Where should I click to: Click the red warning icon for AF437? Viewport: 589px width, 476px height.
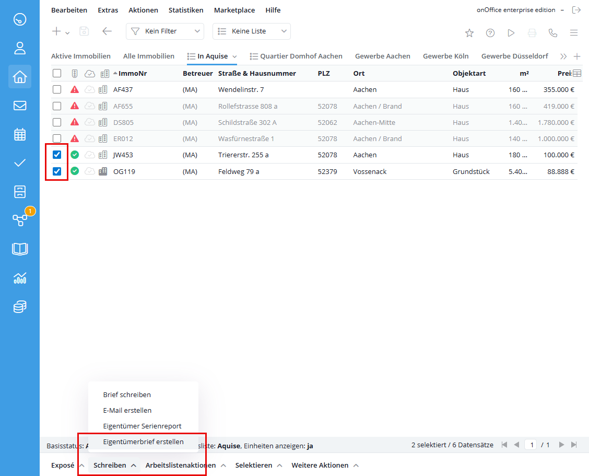tap(75, 89)
